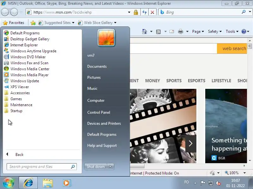
Task: Click Add to Favorites Bar icon
Action: click(33, 23)
